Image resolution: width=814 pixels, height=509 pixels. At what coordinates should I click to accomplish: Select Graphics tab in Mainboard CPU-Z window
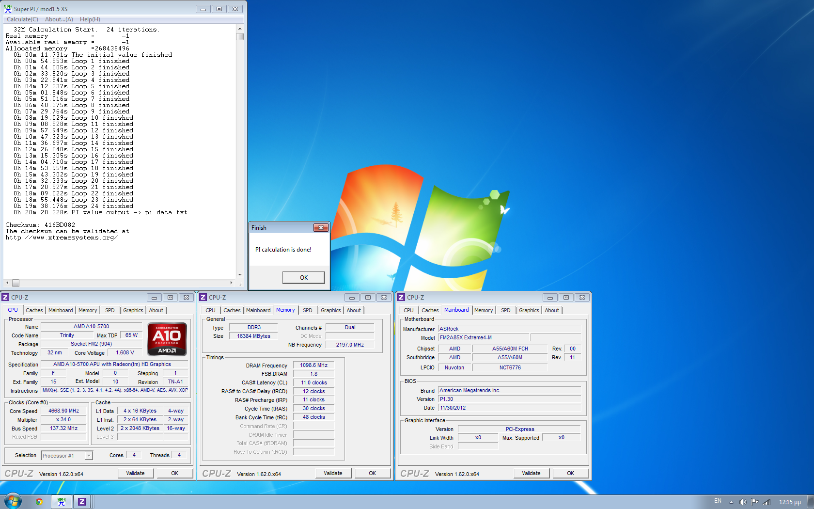[529, 310]
